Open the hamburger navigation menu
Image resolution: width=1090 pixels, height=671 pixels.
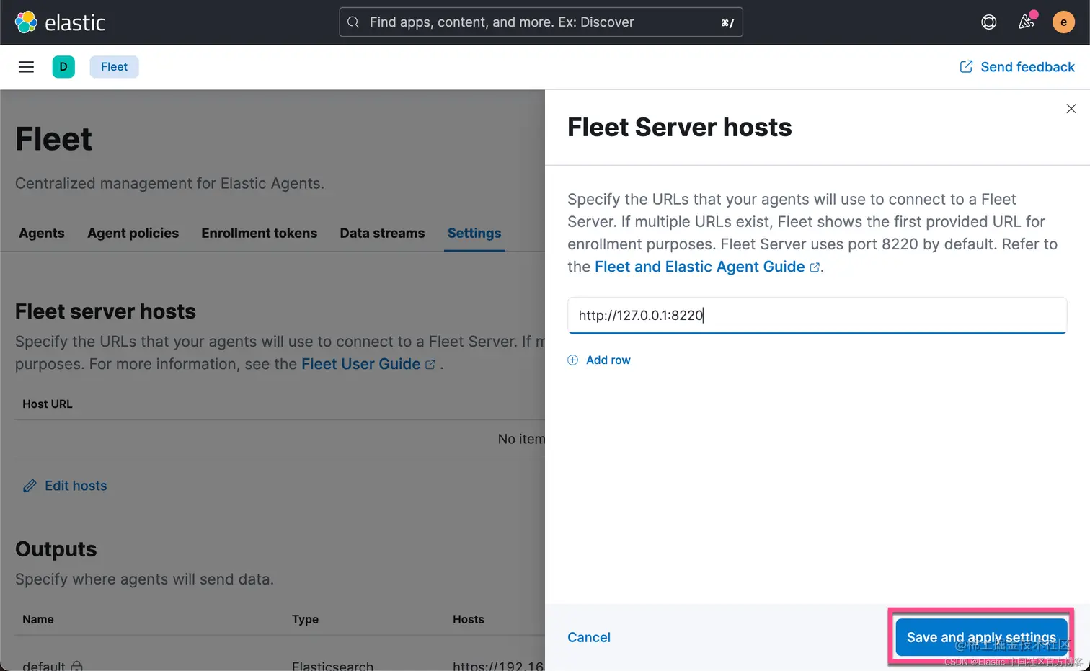pos(26,67)
